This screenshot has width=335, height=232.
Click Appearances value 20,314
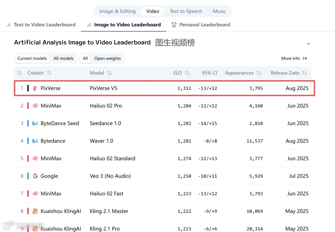(255, 229)
